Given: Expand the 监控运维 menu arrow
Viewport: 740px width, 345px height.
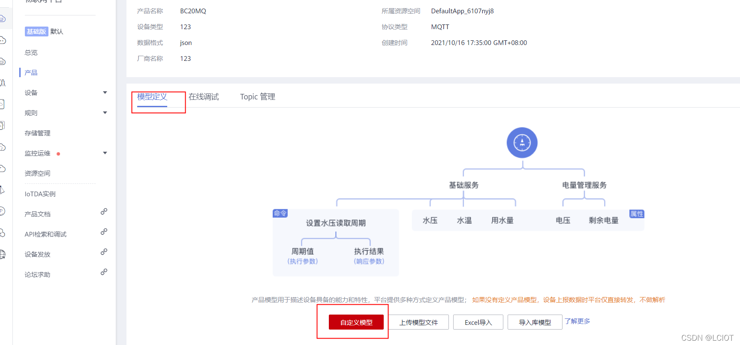Looking at the screenshot, I should [x=105, y=153].
